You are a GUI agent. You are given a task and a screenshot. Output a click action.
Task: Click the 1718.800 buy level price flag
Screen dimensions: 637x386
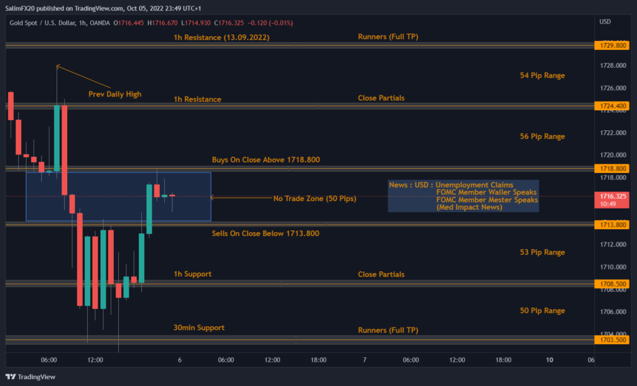(x=611, y=168)
